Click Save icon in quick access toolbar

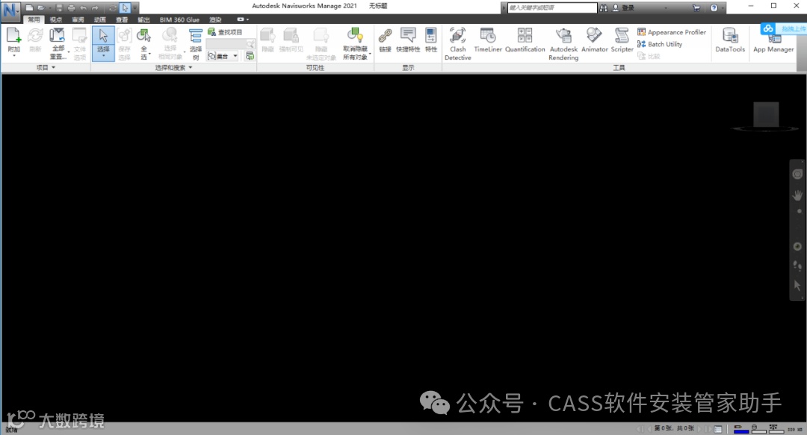pyautogui.click(x=59, y=7)
